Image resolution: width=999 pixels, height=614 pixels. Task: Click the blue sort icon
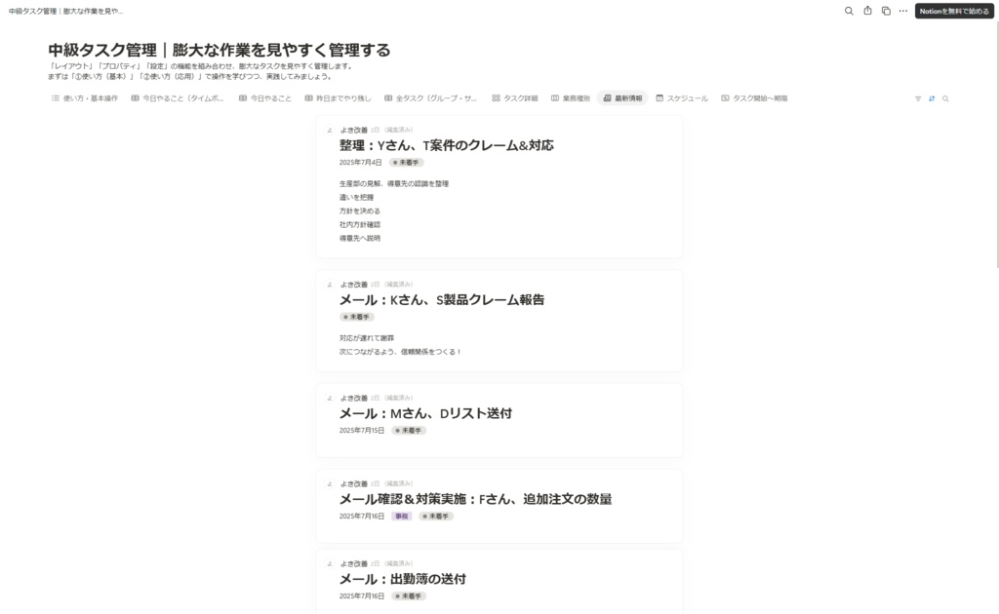point(931,97)
